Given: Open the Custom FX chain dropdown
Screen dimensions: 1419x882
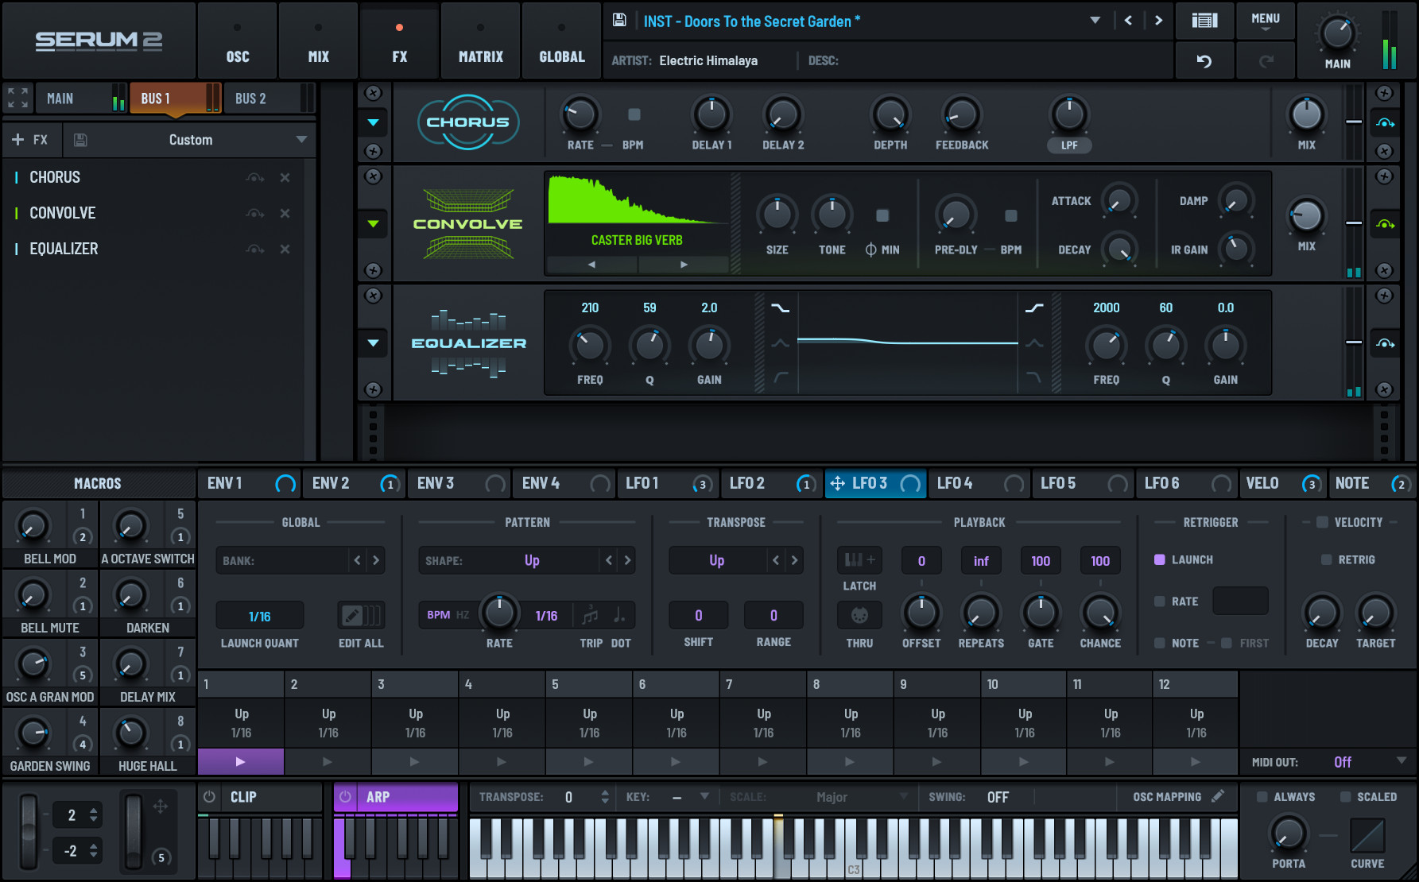Looking at the screenshot, I should pos(301,140).
